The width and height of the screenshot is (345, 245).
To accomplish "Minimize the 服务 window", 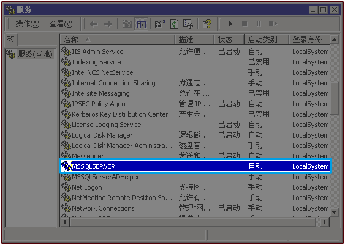I will pos(313,9).
